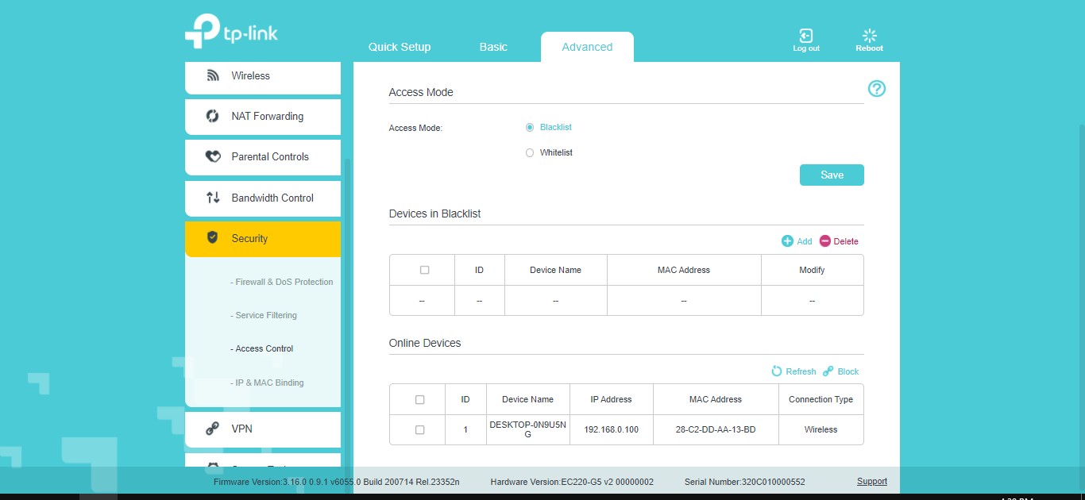
Task: Check the box for DESKTOP-0N9U5NG device
Action: pyautogui.click(x=419, y=429)
